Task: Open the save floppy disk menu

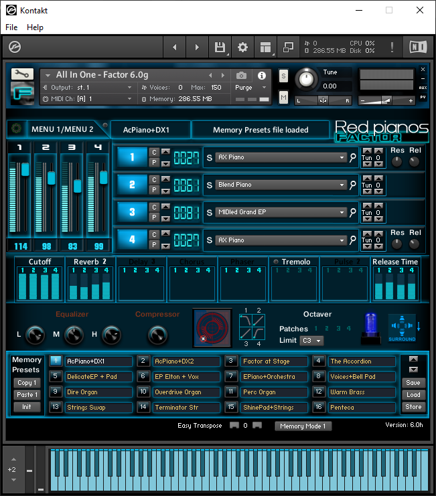Action: (x=220, y=47)
